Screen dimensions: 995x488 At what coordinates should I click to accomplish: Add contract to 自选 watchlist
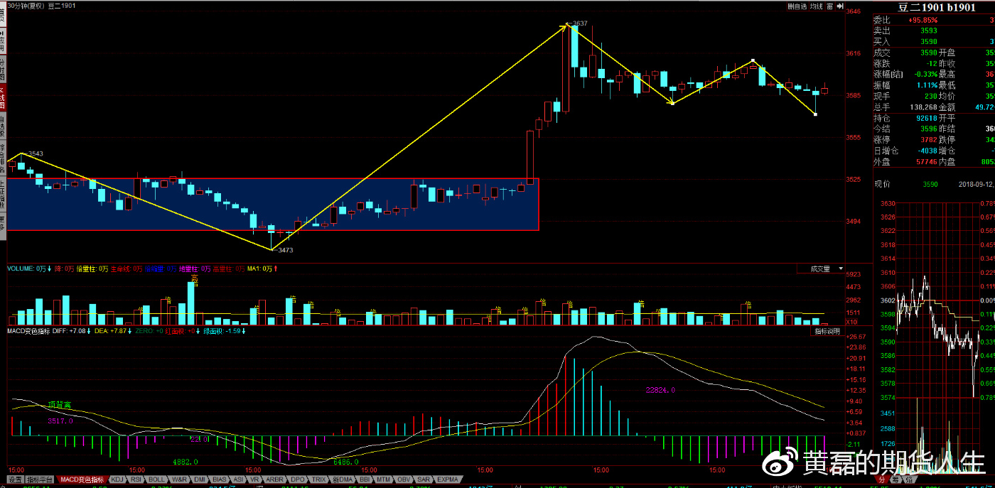point(797,6)
